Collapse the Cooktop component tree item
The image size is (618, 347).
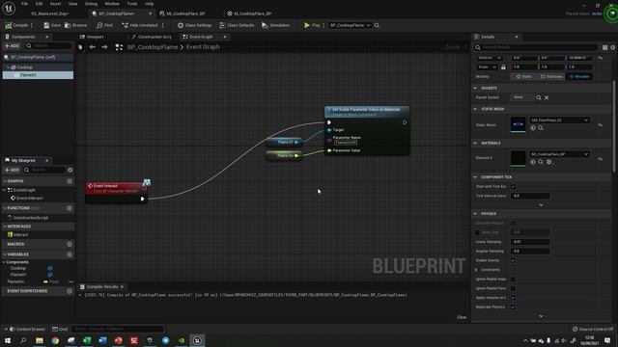click(9, 67)
